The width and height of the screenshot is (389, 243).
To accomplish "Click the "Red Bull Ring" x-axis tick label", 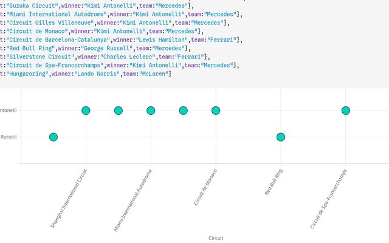I will coord(274,182).
